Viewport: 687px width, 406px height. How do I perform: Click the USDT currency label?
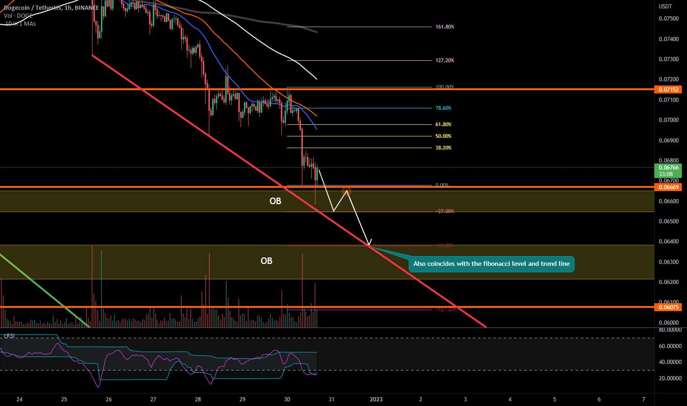[665, 7]
